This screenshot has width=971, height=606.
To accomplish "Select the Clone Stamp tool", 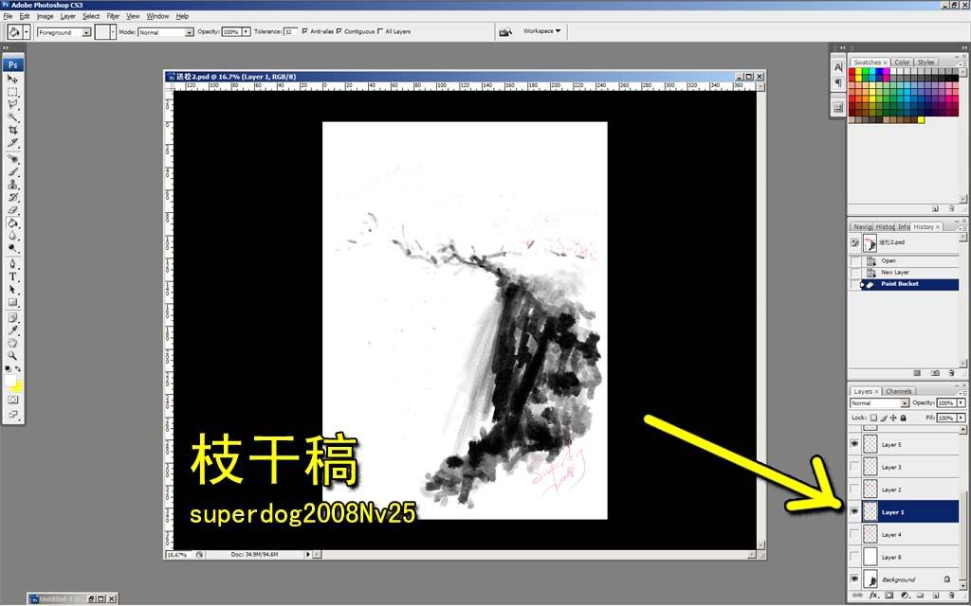I will click(x=12, y=185).
